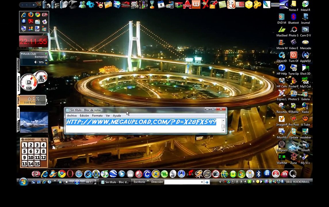This screenshot has width=329, height=207.
Task: Open the calendar icon in top dock
Action: 161,4
